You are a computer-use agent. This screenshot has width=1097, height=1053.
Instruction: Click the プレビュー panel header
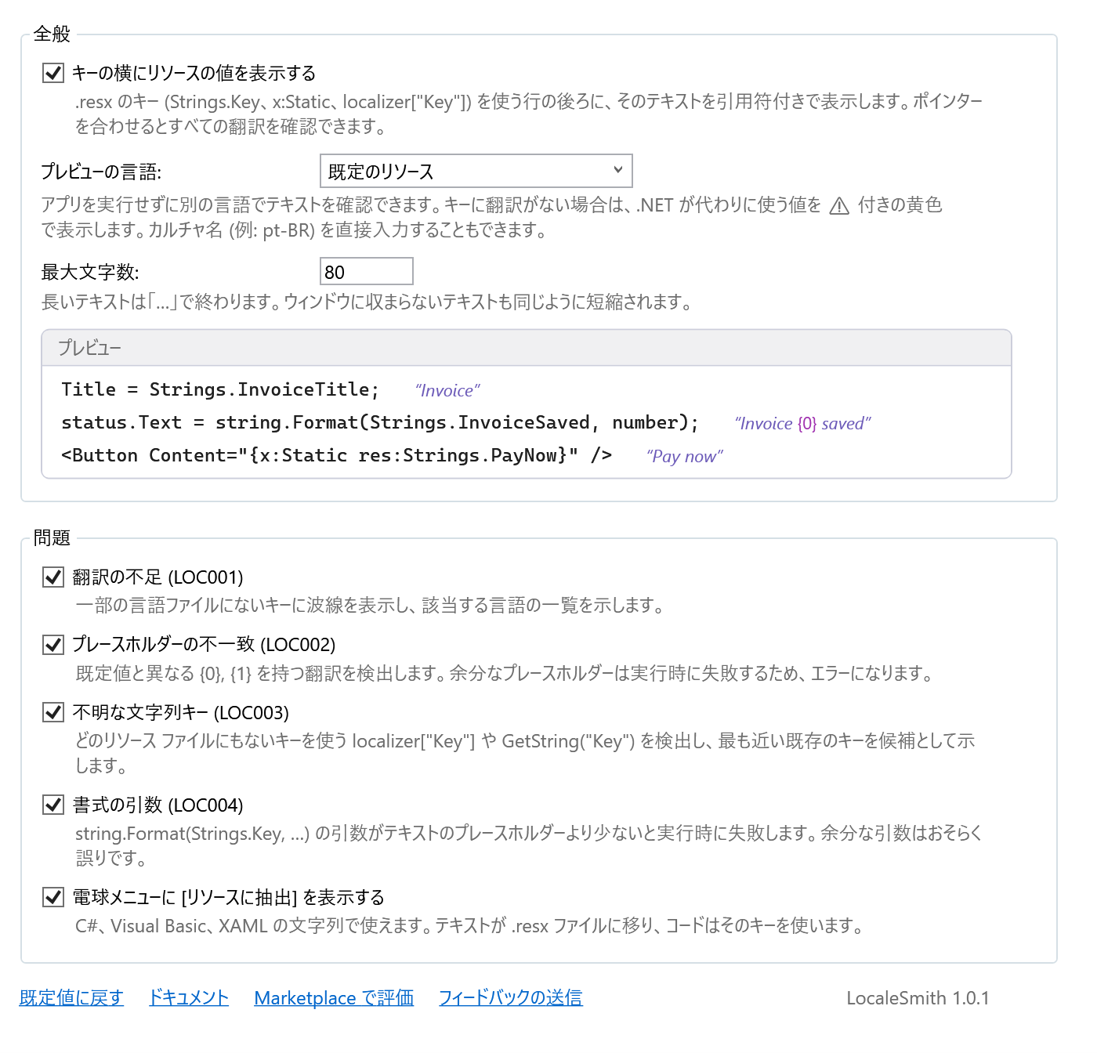coord(527,348)
